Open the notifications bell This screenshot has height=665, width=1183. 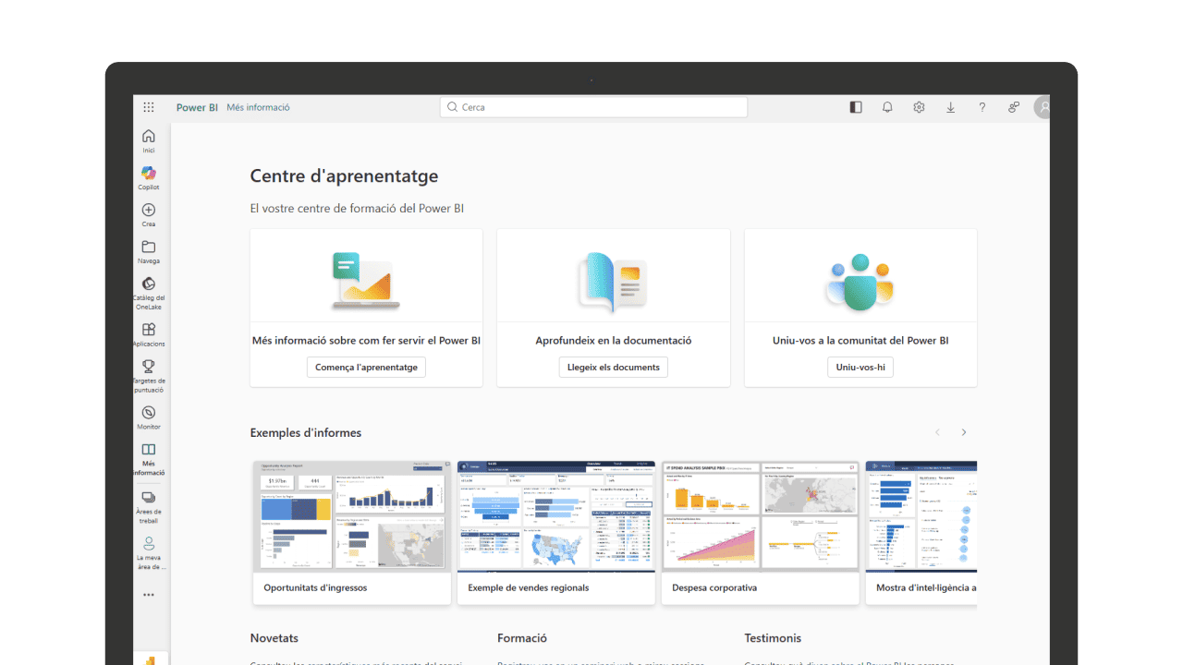coord(887,106)
